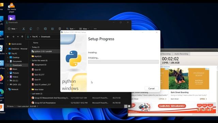The height and width of the screenshot is (123, 218).
Task: Click Downloads in the address breadcrumb
Action: pyautogui.click(x=46, y=37)
